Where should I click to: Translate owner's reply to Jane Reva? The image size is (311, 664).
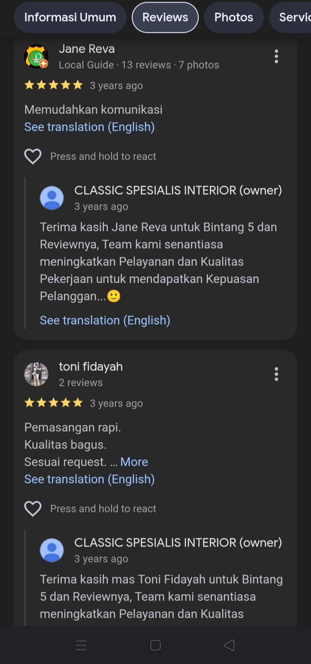point(105,320)
